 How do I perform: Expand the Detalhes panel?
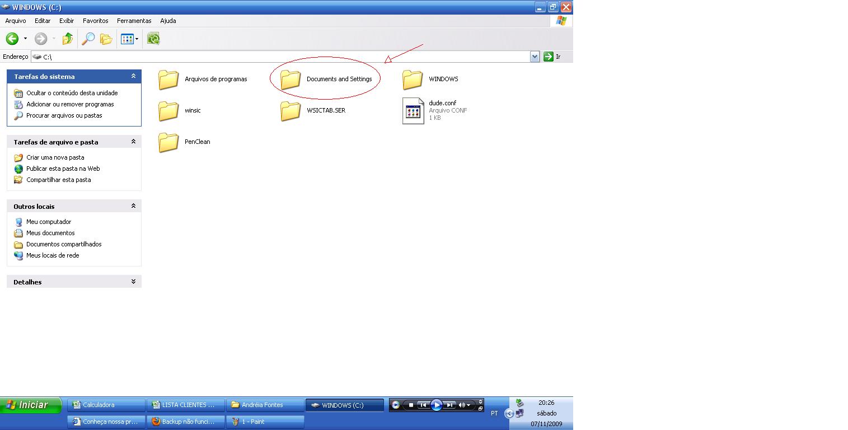(x=133, y=282)
